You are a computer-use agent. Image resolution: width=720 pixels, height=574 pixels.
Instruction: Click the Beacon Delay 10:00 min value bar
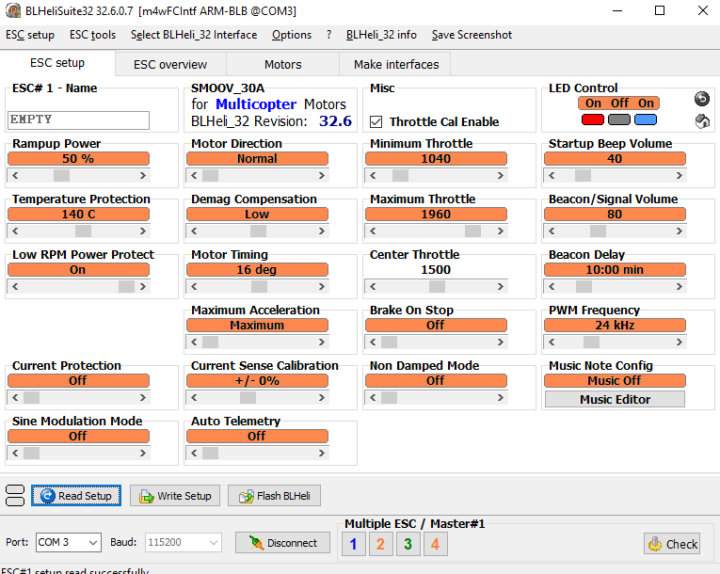(x=615, y=269)
